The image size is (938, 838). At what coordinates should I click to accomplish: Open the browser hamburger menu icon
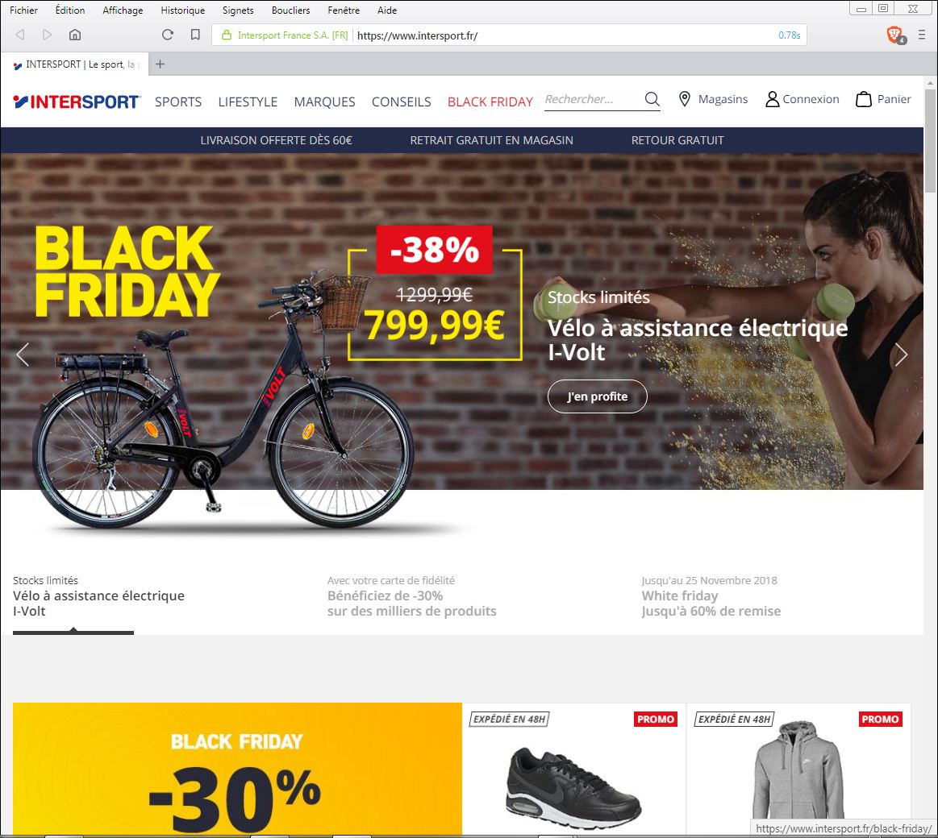[922, 35]
